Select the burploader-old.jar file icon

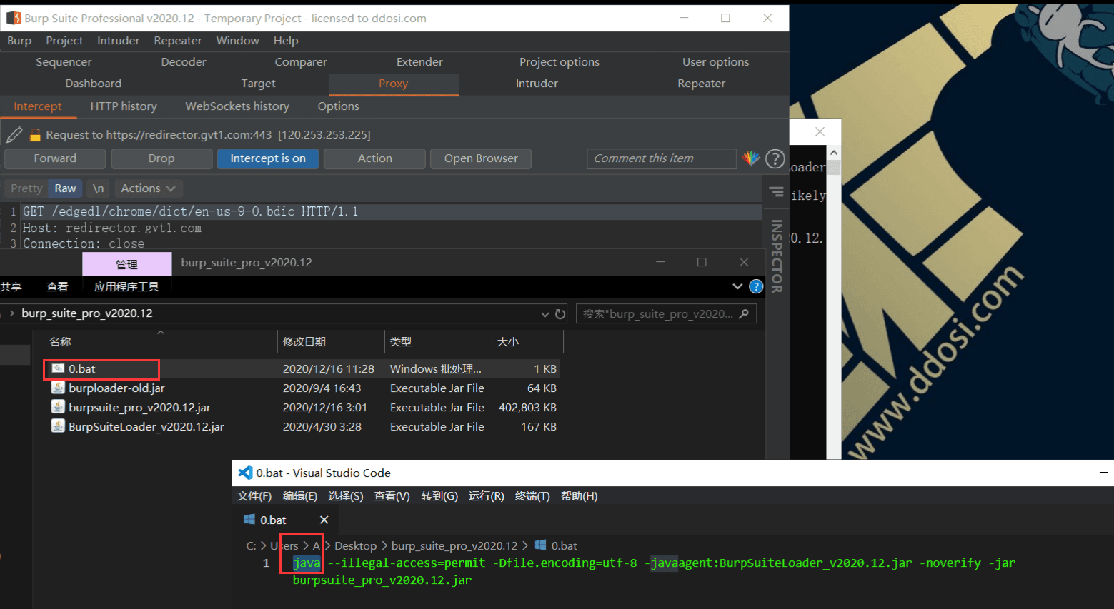(58, 388)
